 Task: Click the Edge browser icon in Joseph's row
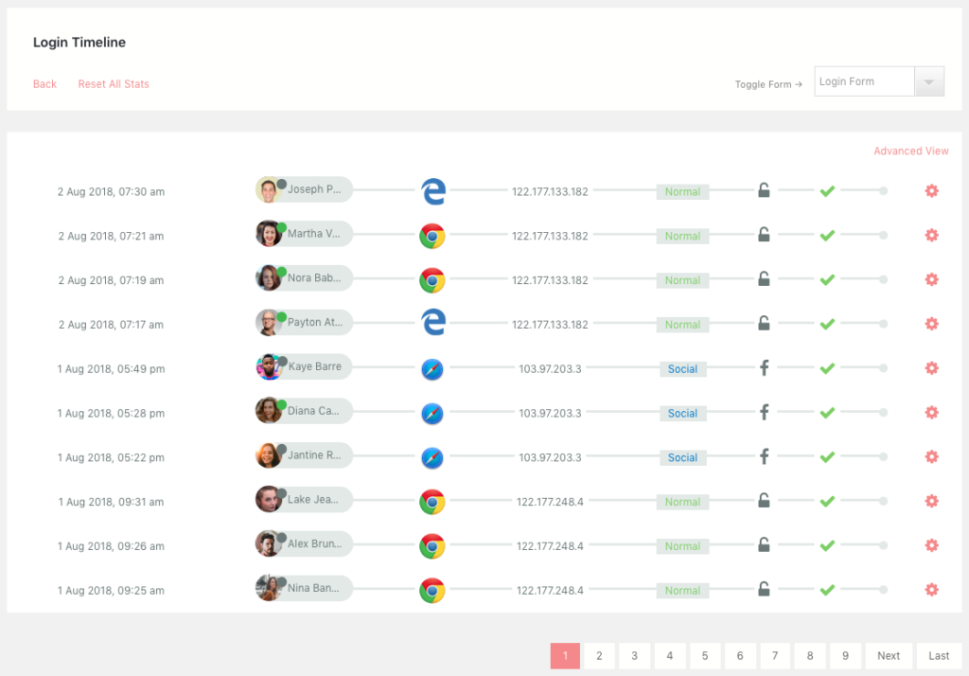coord(432,191)
